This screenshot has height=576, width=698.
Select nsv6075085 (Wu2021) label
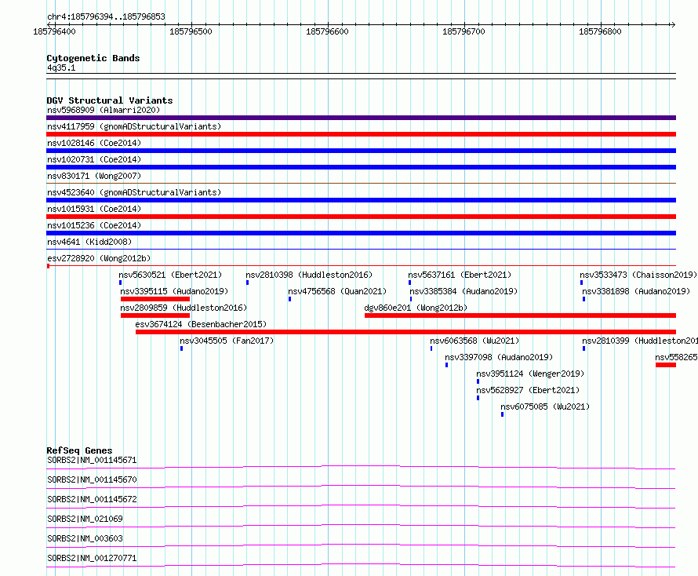click(x=545, y=406)
